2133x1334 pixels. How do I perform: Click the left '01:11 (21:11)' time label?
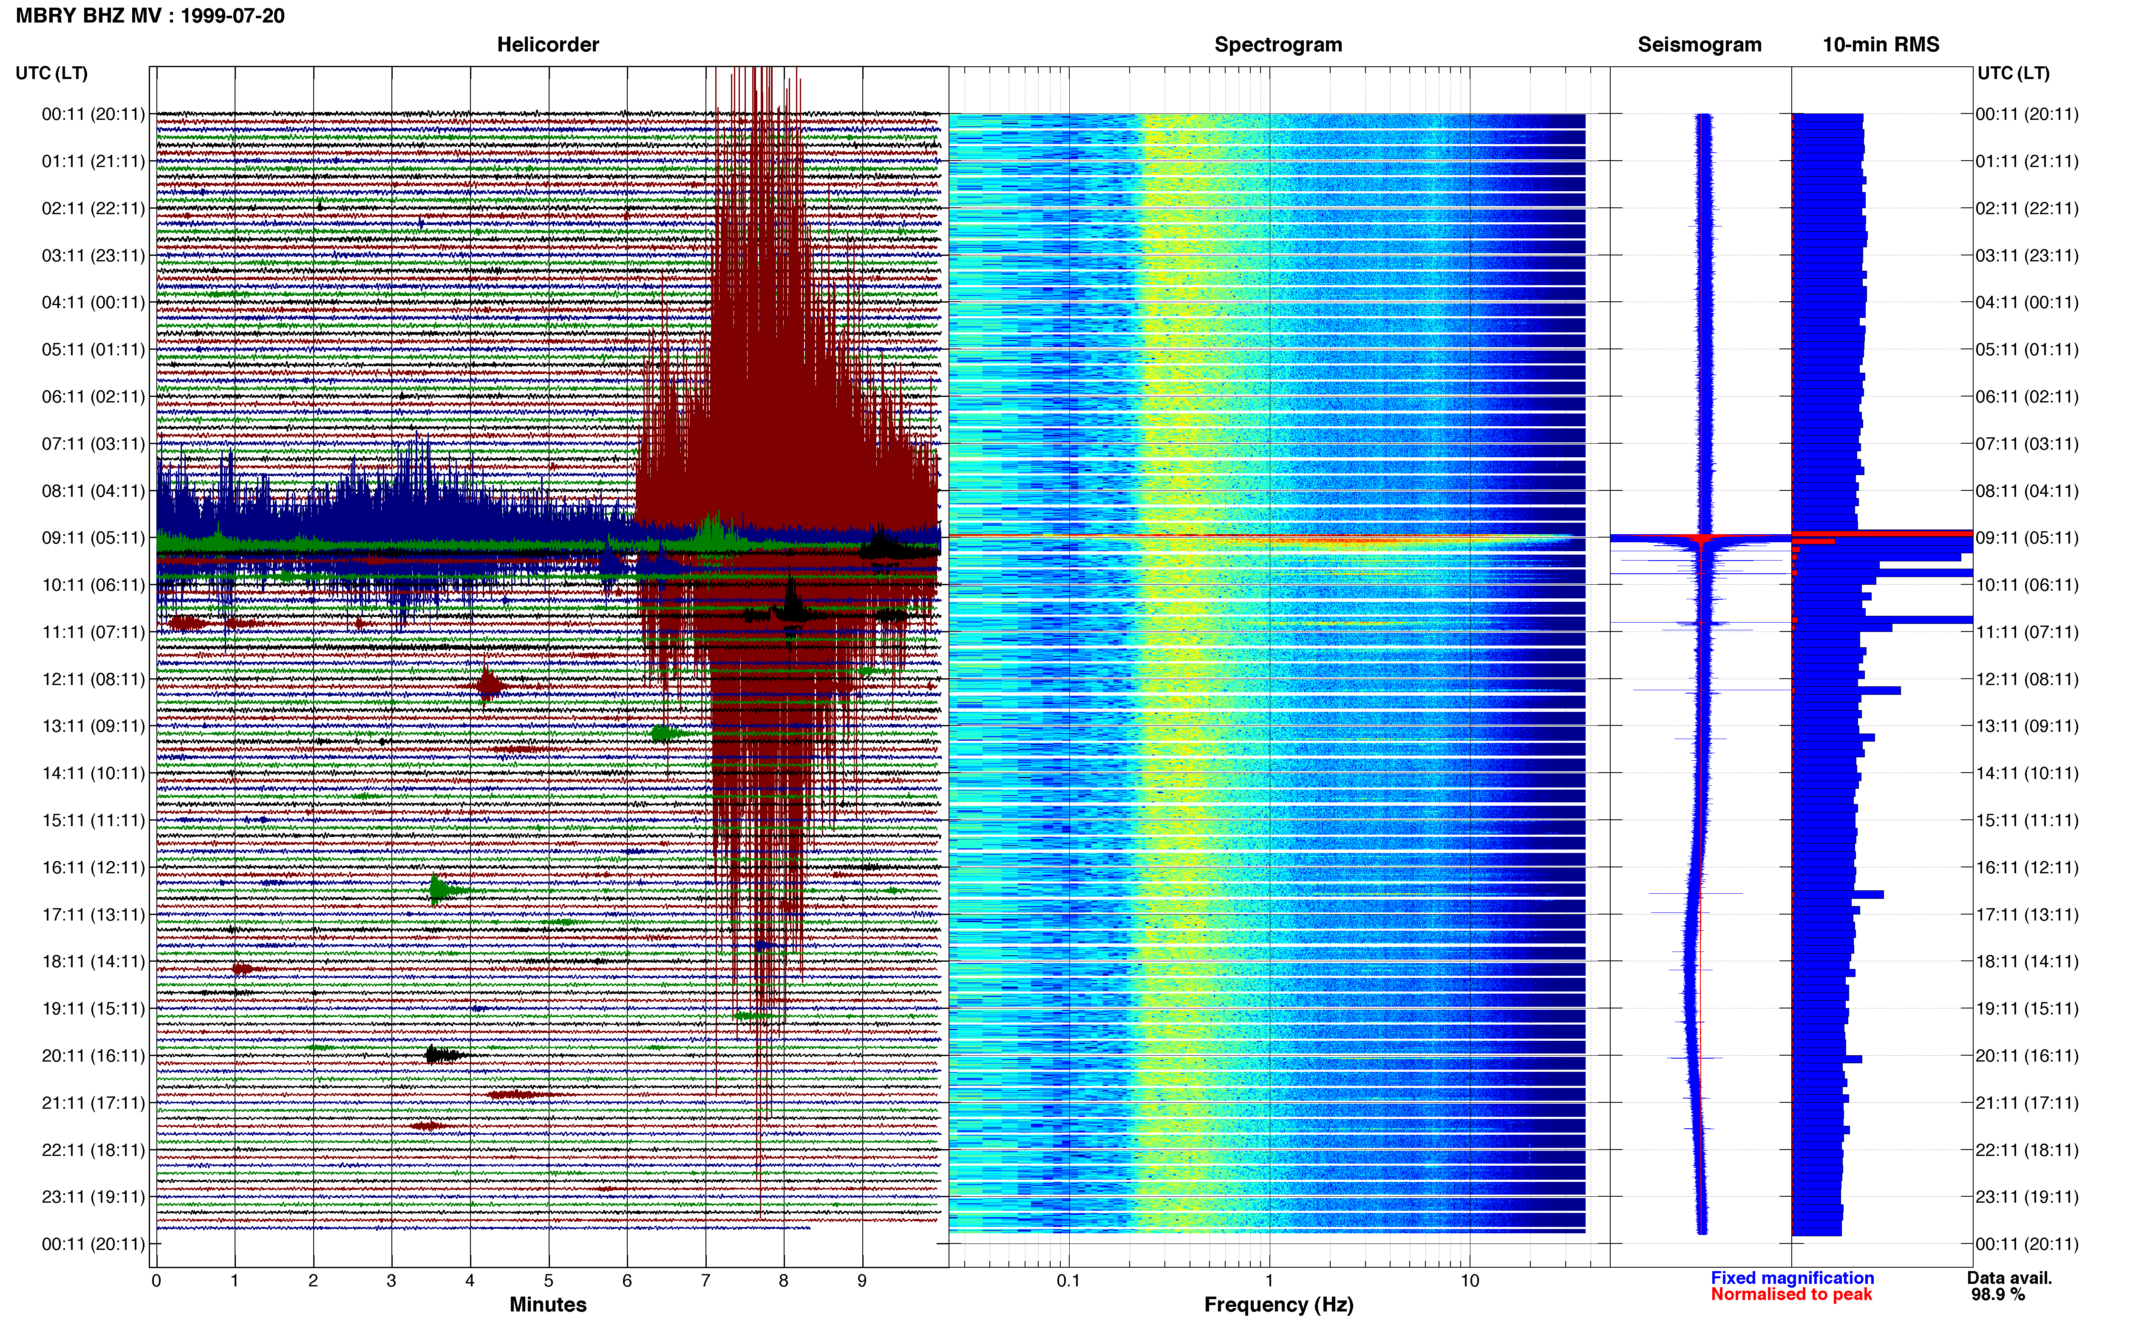pos(93,161)
